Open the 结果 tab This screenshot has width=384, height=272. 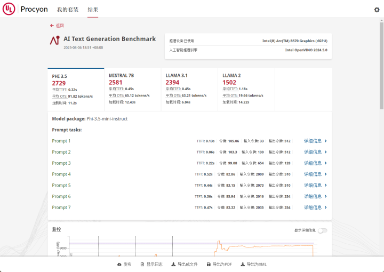tap(93, 10)
